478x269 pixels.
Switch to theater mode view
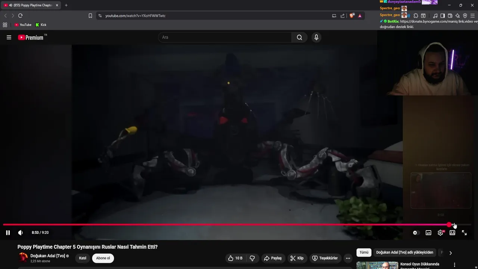click(x=452, y=233)
